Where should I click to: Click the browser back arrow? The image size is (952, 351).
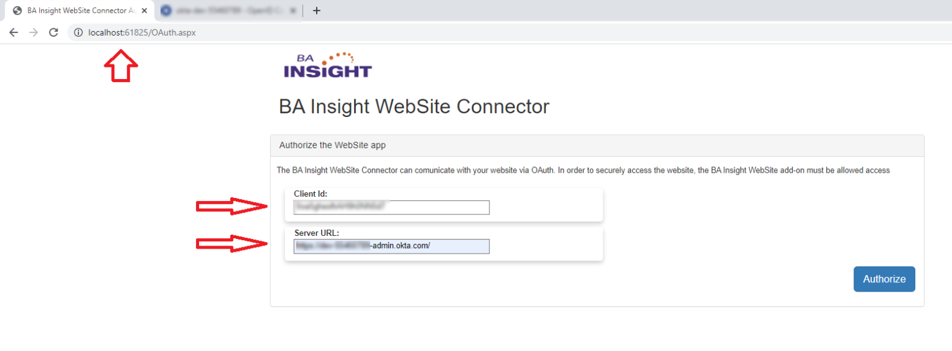pos(13,32)
